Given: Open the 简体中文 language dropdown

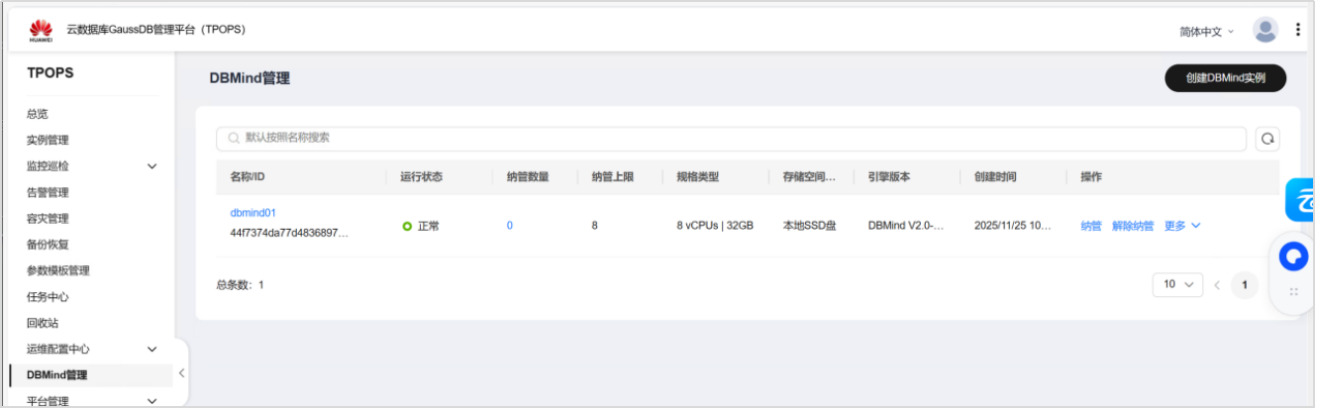Looking at the screenshot, I should [1207, 32].
